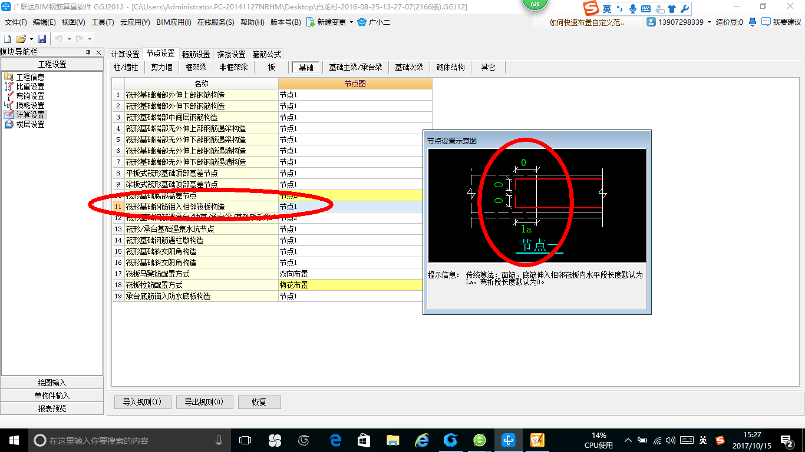Viewport: 805px width, 452px height.
Task: Open the 工具(T) menu
Action: coord(103,22)
